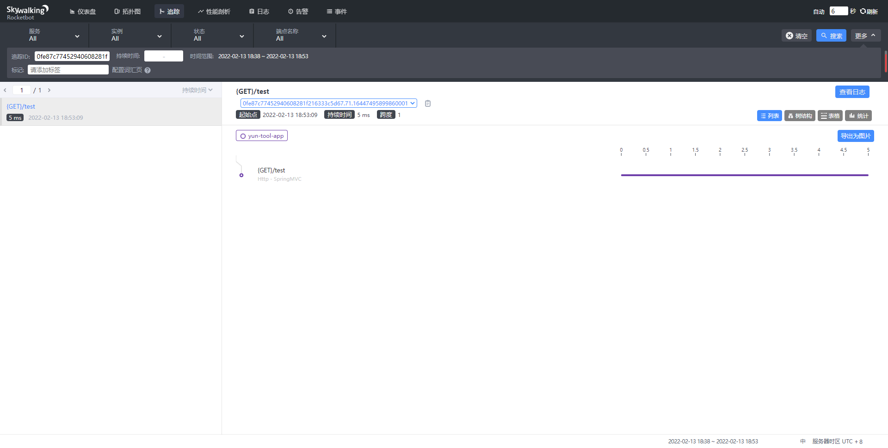Screen dimensions: 888x448
Task: Click the Skywalking Rocketbot logo
Action: 27,12
